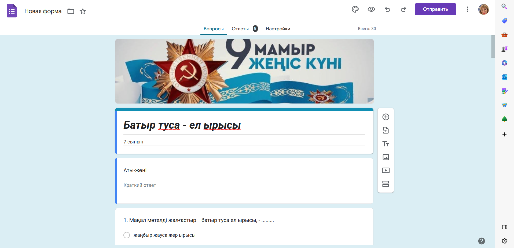
Task: Import questions from another form
Action: pos(386,130)
